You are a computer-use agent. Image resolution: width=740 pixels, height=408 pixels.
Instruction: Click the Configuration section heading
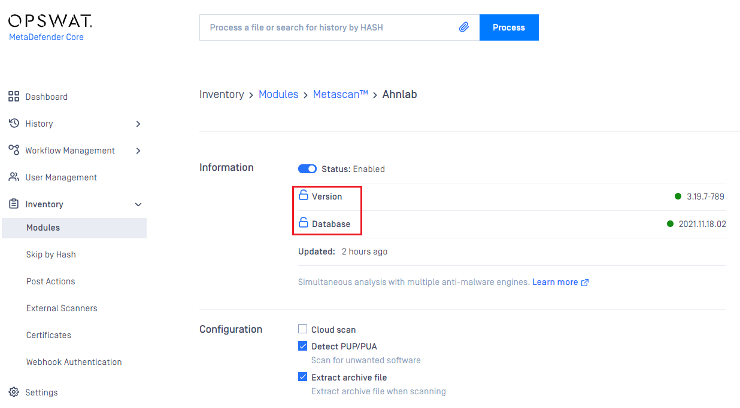tap(231, 329)
